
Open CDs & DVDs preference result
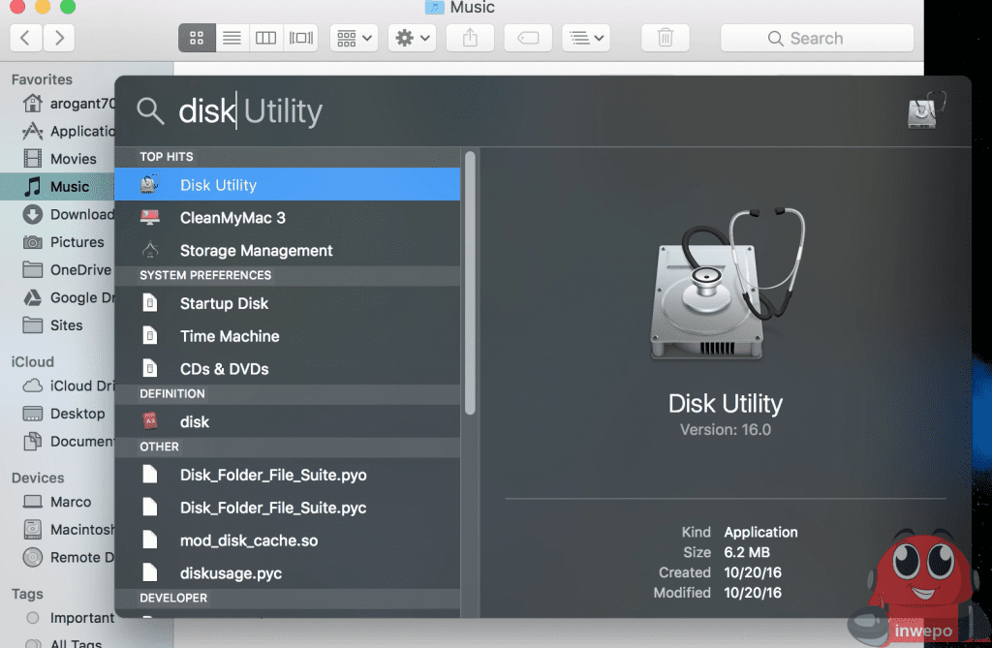287,368
